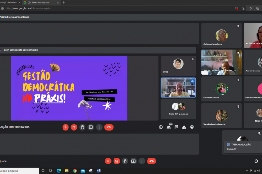Open host controls shield icon

click(x=192, y=127)
